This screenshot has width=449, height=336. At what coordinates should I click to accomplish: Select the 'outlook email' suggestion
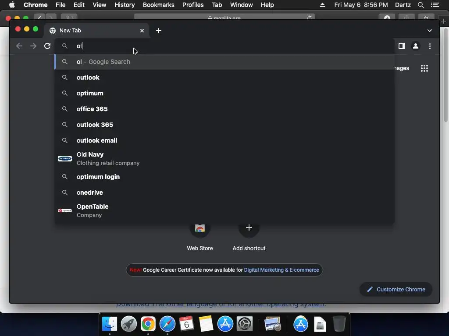click(x=224, y=140)
